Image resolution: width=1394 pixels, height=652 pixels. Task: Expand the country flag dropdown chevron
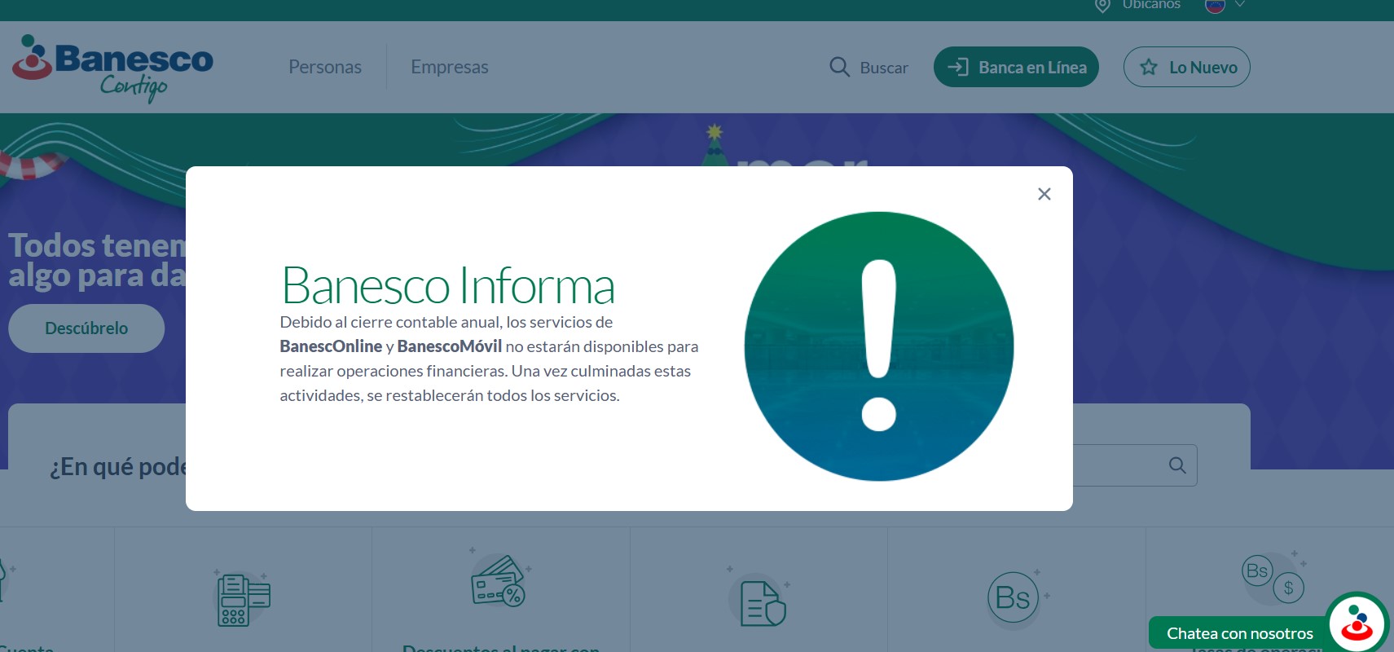[x=1240, y=4]
